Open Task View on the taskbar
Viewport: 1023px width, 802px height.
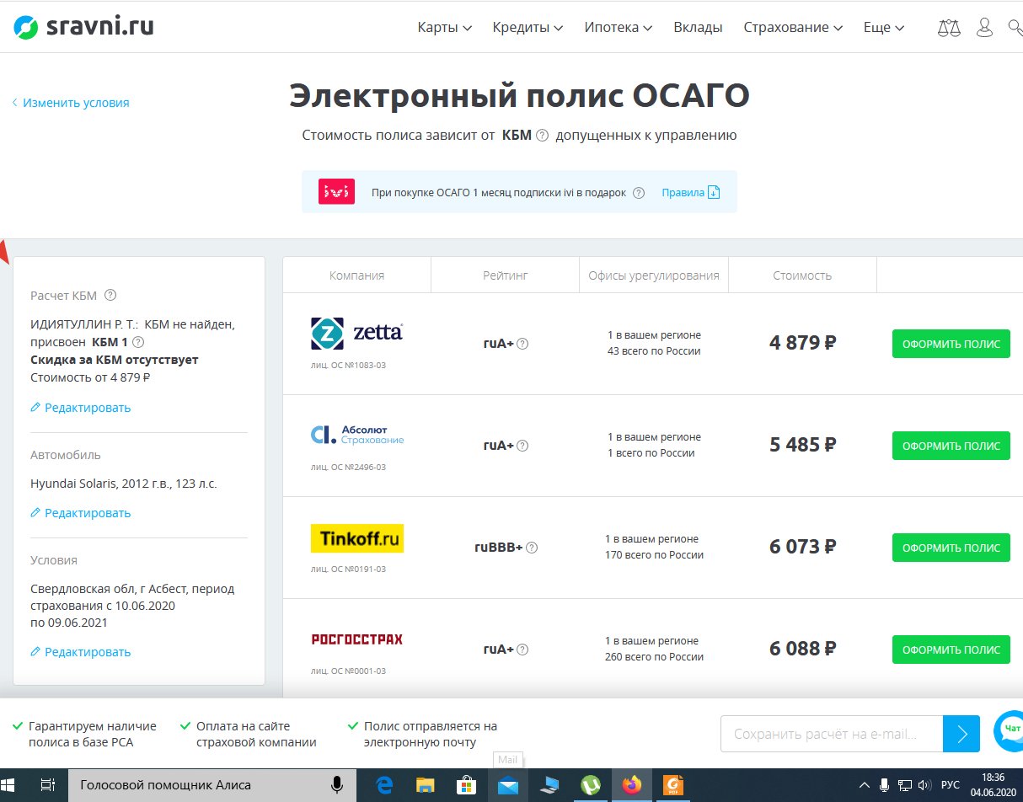[x=48, y=785]
